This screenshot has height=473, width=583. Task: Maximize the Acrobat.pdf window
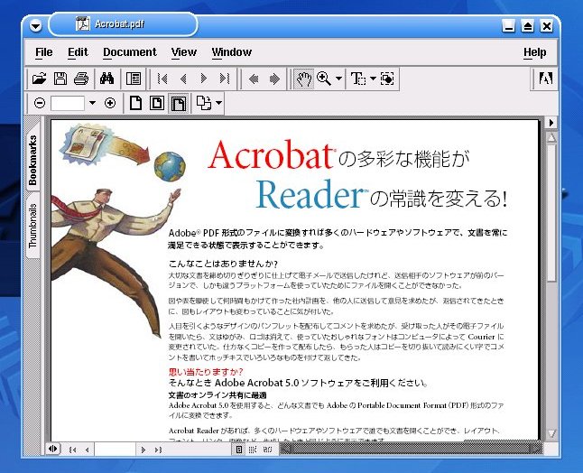pos(528,25)
